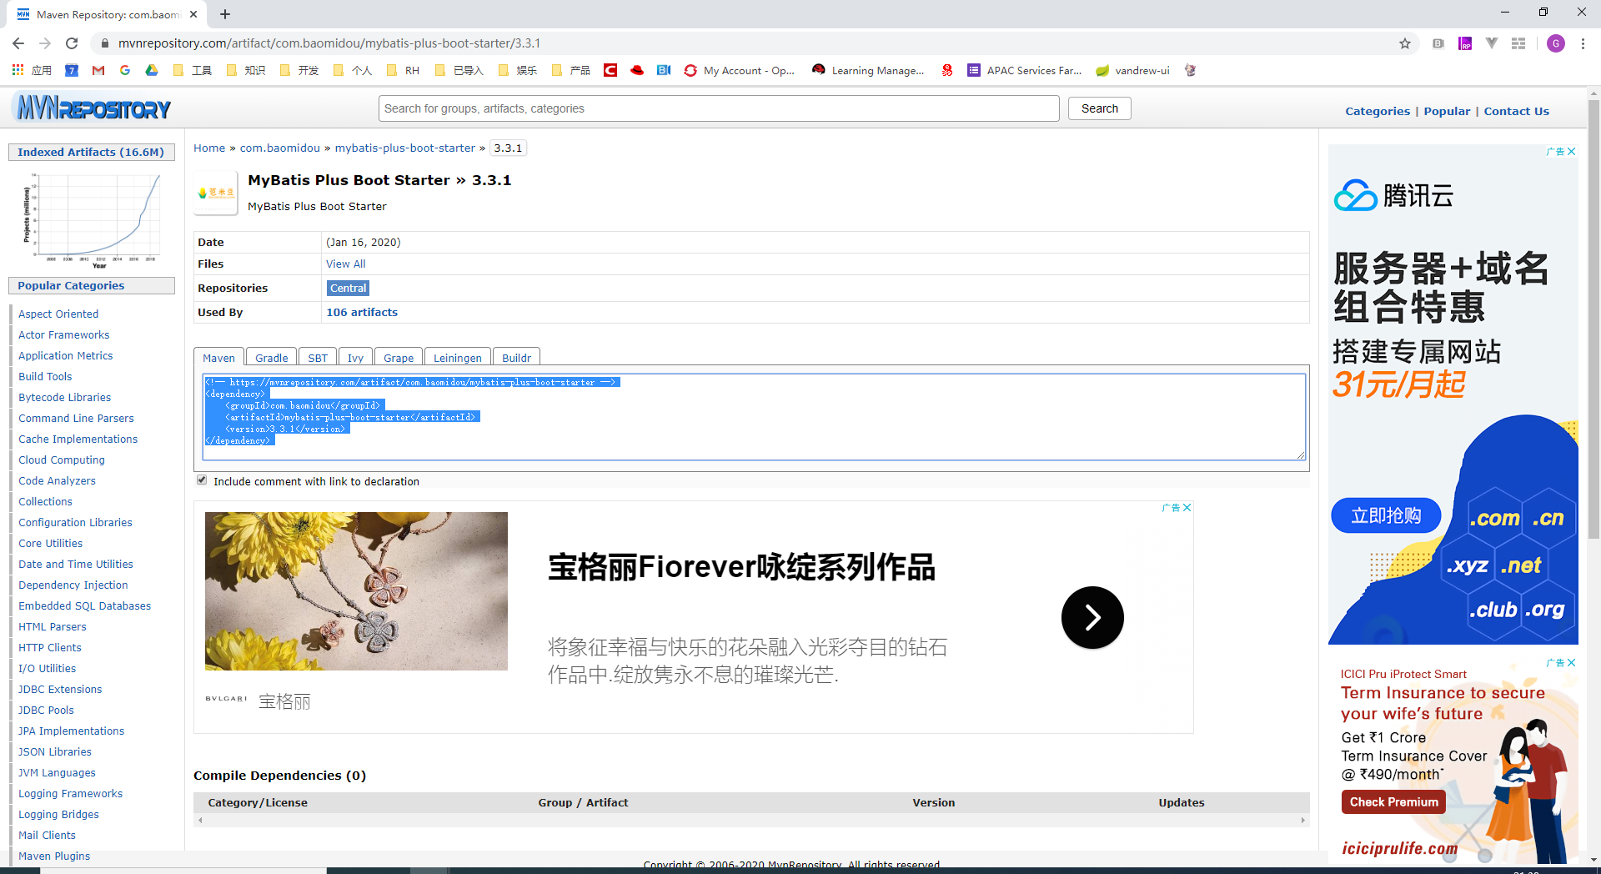Click View All files link

346,264
